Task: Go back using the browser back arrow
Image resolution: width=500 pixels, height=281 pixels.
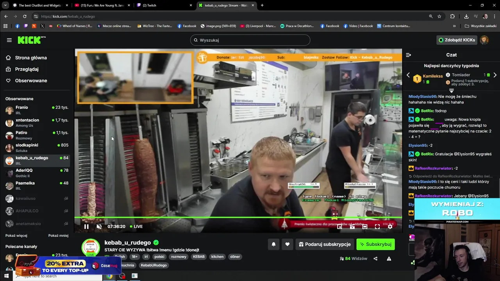Action: click(x=6, y=16)
